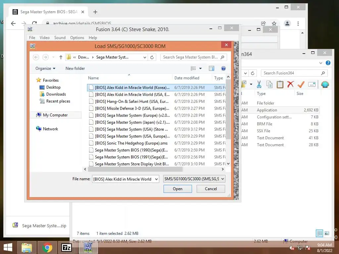Sort by the Date modified column header
This screenshot has height=254, width=339.
(187, 78)
